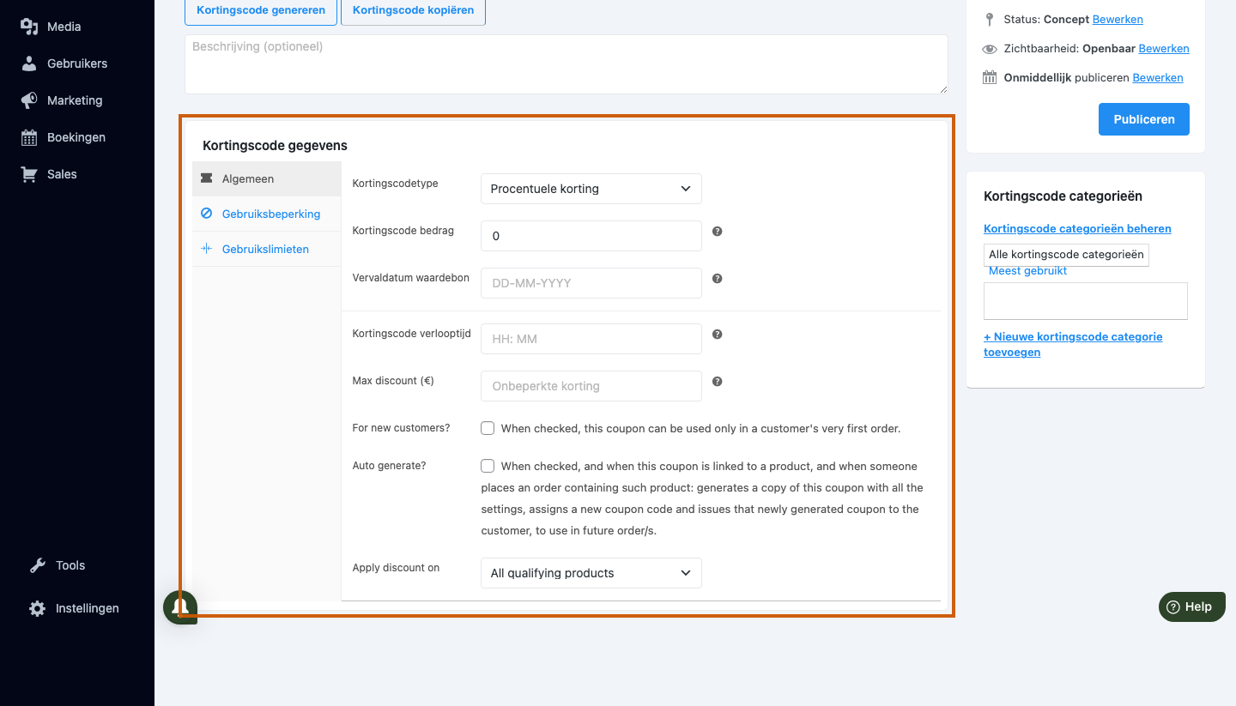Click Nieuwe kortingscode categorie toevoegen link
The image size is (1236, 706).
point(1073,344)
